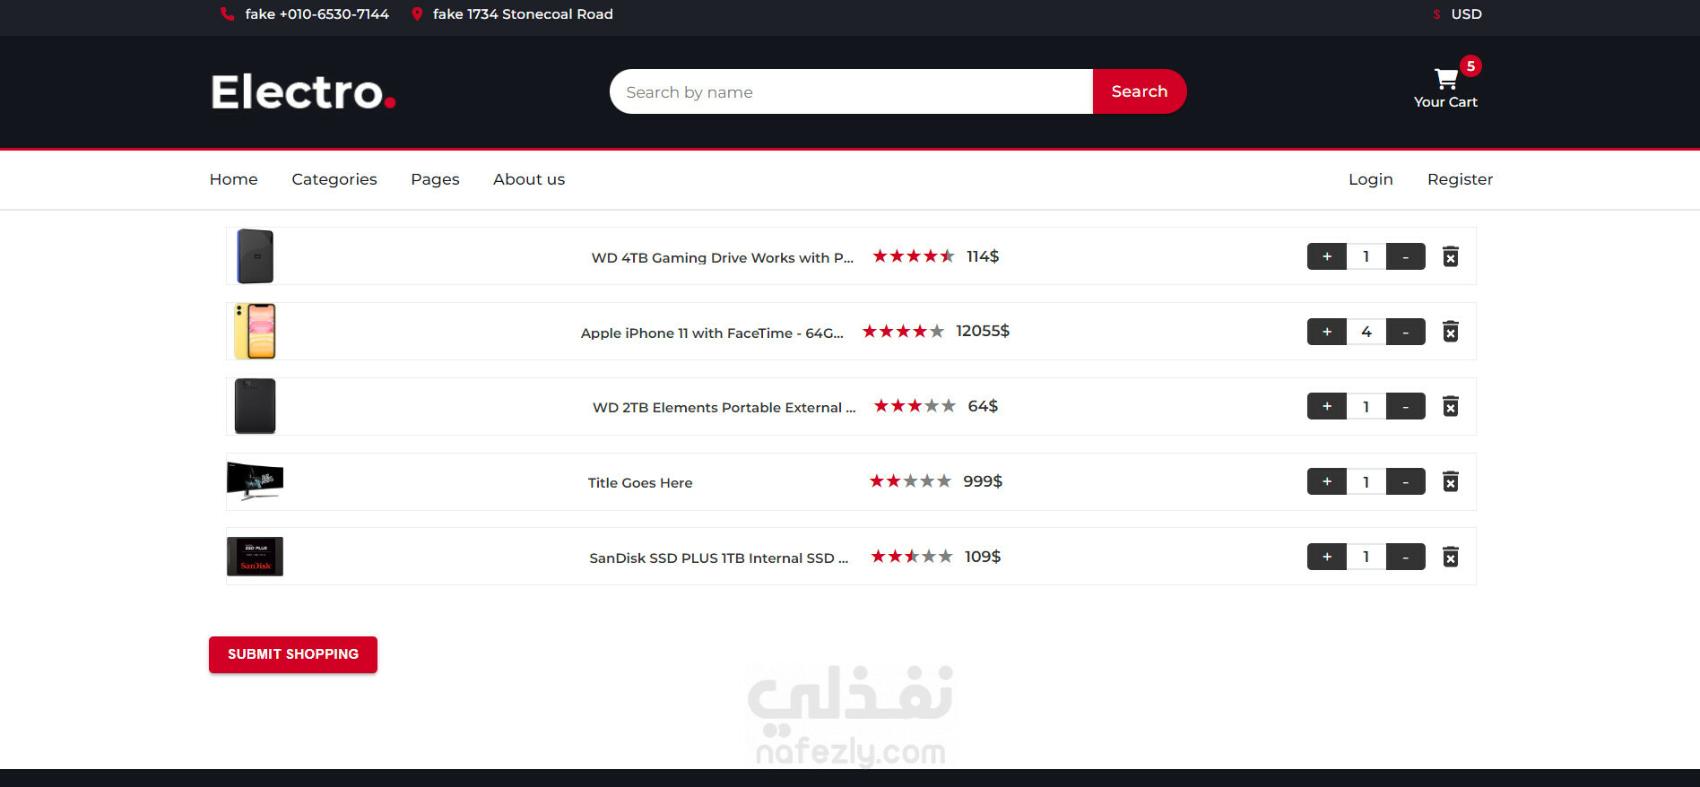Click the star rating of WD 2TB Elements
Image resolution: width=1700 pixels, height=787 pixels.
tap(915, 406)
